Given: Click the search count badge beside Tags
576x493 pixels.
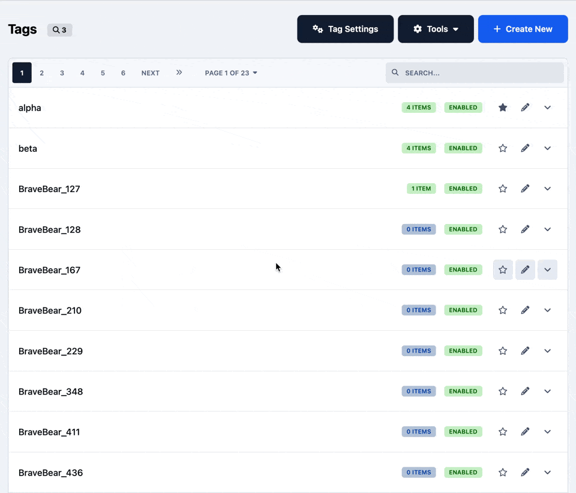Looking at the screenshot, I should click(x=59, y=30).
